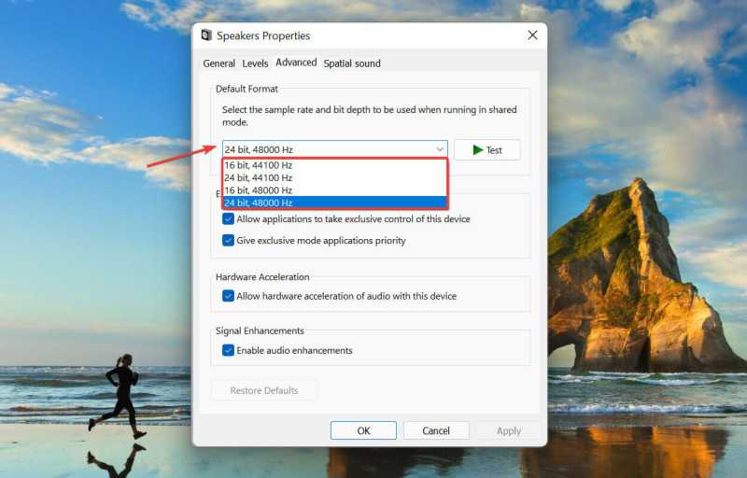Click the Restore Defaults button
The image size is (747, 478).
[264, 390]
